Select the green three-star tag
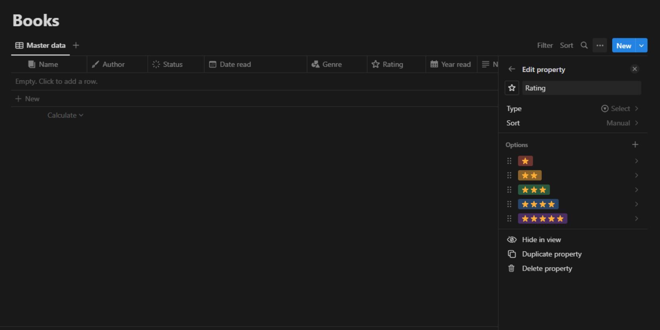The height and width of the screenshot is (330, 660). point(534,190)
